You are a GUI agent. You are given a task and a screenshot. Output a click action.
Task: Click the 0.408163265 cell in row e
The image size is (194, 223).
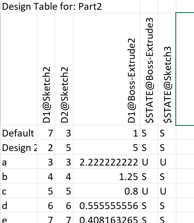pos(107,218)
